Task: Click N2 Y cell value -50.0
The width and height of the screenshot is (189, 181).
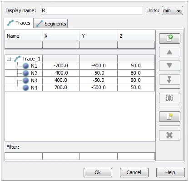Action: tap(99, 73)
